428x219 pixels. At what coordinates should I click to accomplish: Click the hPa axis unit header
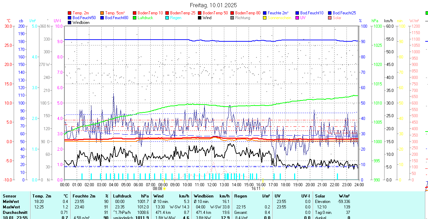point(375,21)
